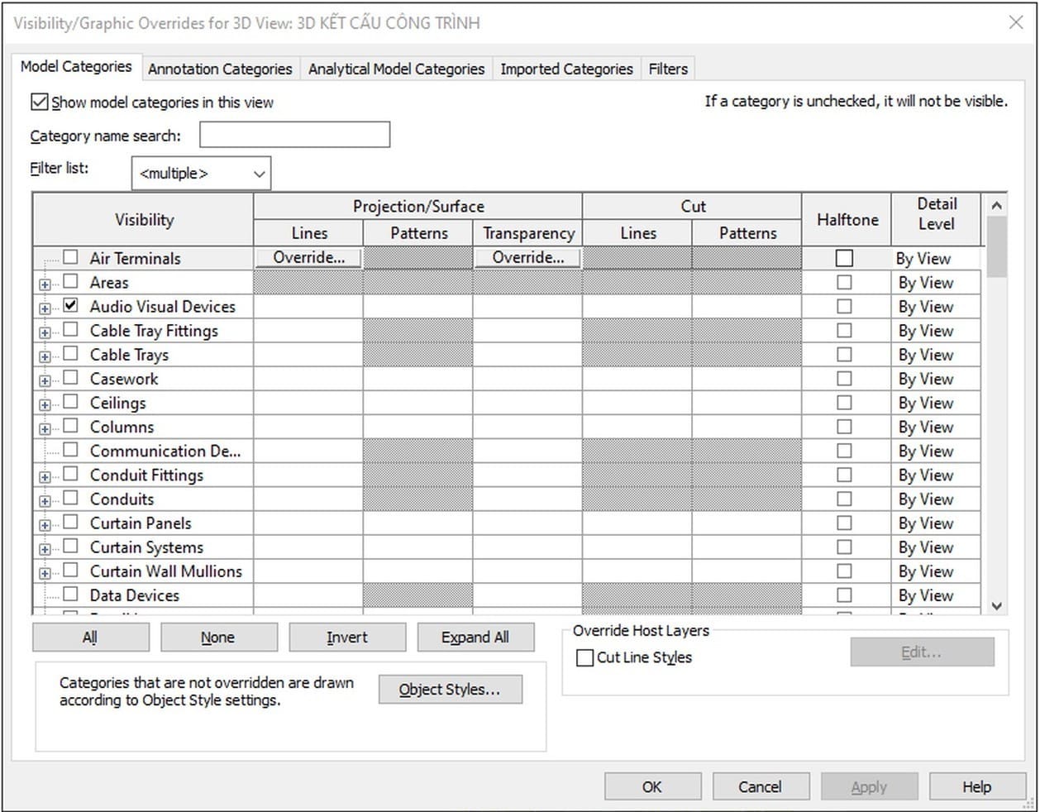Check the Ceilings visibility box
Image resolution: width=1040 pixels, height=812 pixels.
71,401
